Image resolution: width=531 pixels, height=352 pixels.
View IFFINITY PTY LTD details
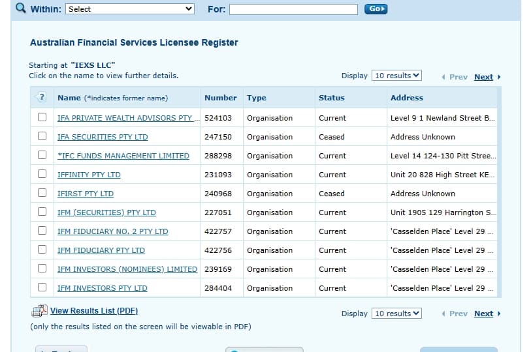click(89, 175)
